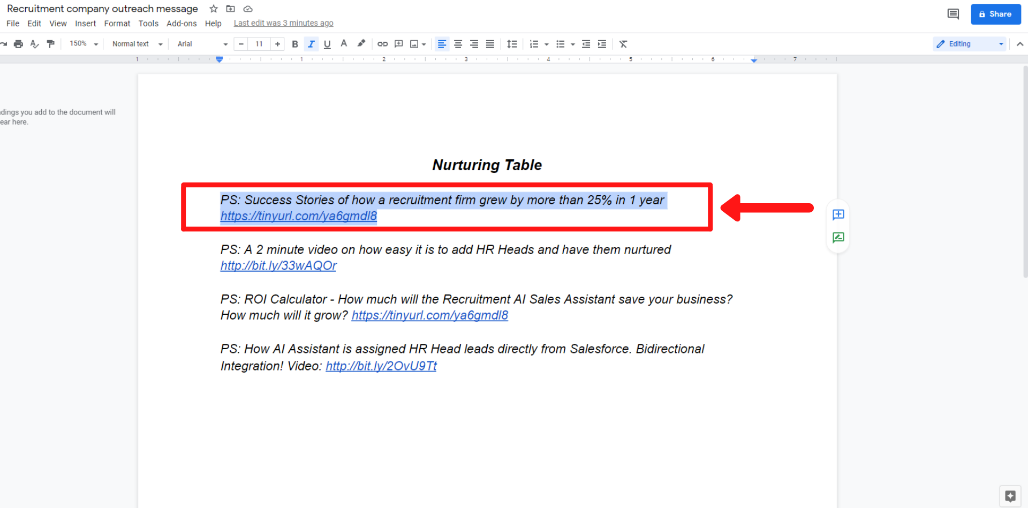Open the 150% zoom dropdown
The image size is (1028, 508).
click(x=84, y=44)
